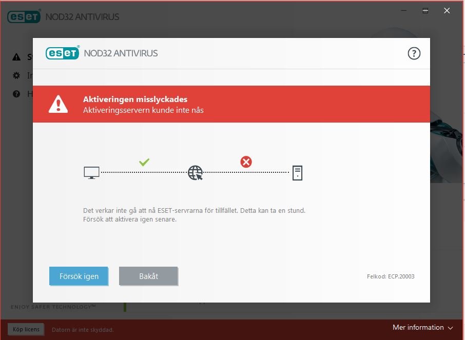Click the Försök igen button
This screenshot has width=465, height=340.
(79, 276)
